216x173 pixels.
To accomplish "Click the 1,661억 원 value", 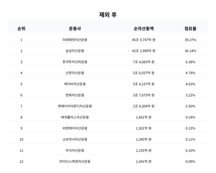I will pos(144,117).
